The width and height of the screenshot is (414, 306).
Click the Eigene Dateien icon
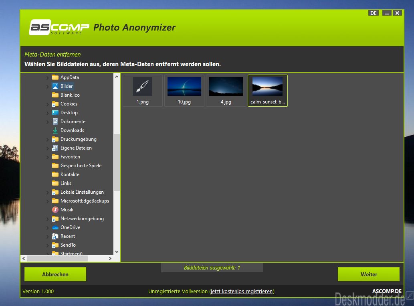(x=55, y=148)
